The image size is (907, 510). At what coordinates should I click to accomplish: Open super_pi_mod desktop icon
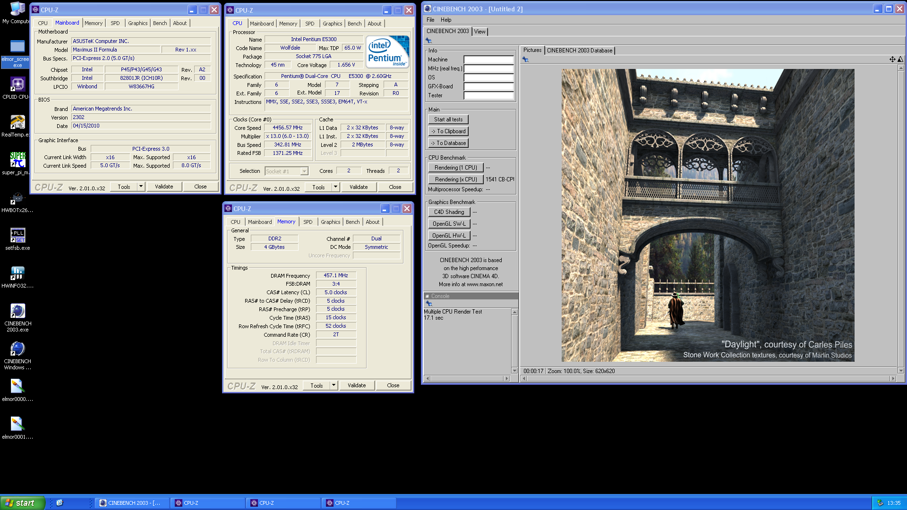(x=17, y=163)
